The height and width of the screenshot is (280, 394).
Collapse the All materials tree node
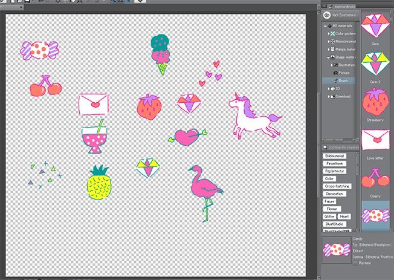(x=325, y=26)
